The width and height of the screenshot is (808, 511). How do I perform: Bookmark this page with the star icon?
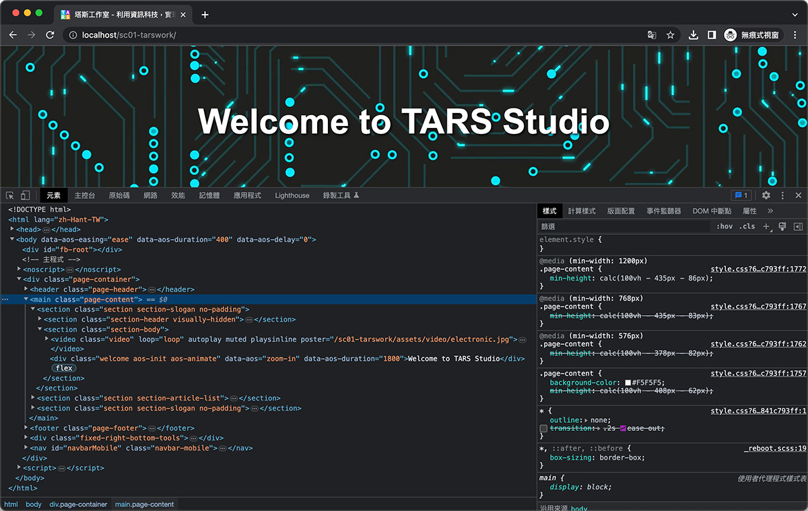coord(670,35)
